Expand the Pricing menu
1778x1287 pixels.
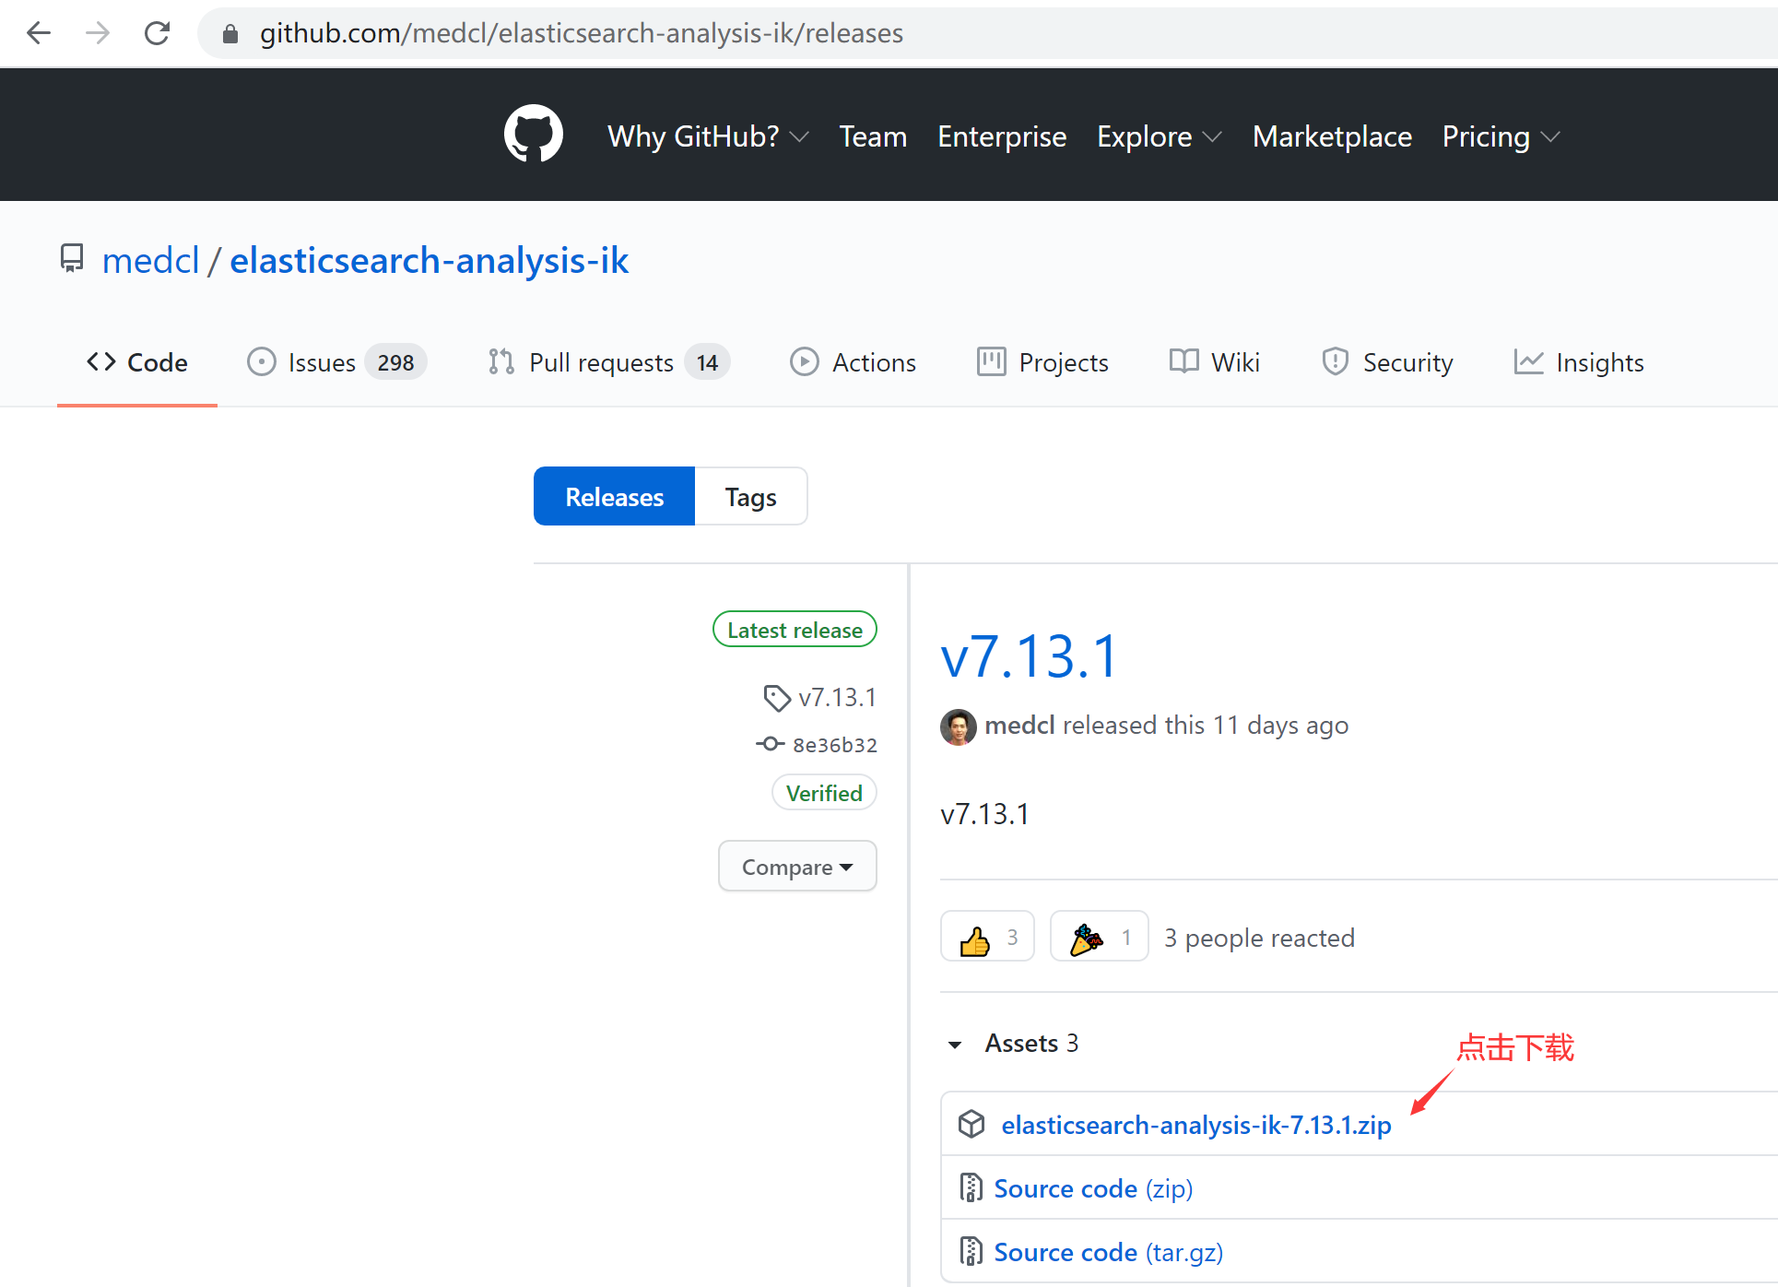1501,136
